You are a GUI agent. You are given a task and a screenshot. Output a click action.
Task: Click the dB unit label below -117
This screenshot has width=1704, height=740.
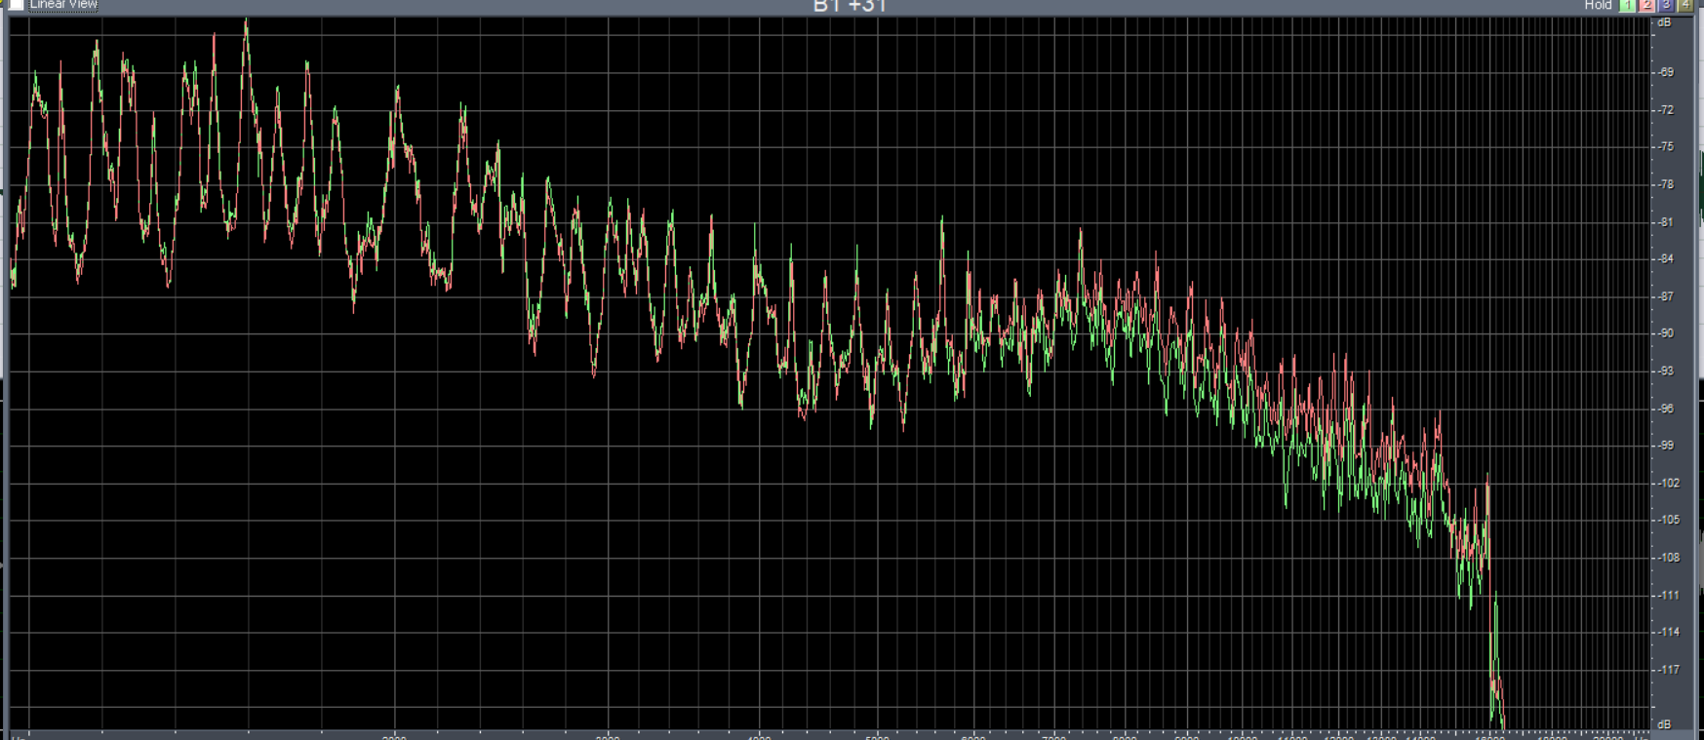(1664, 724)
